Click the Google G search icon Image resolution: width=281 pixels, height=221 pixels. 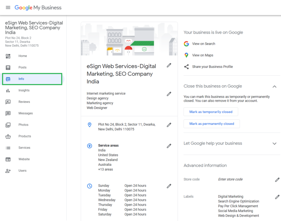(186, 44)
